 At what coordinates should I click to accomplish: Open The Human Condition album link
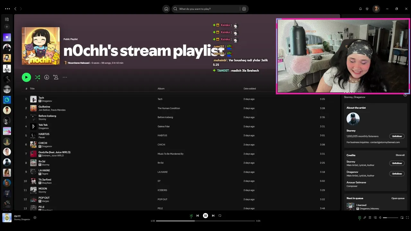pyautogui.click(x=169, y=108)
